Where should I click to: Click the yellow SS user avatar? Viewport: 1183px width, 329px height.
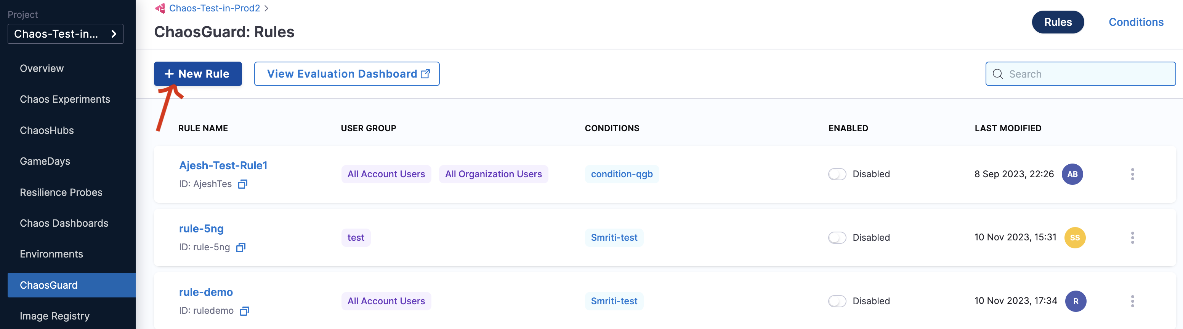point(1075,237)
